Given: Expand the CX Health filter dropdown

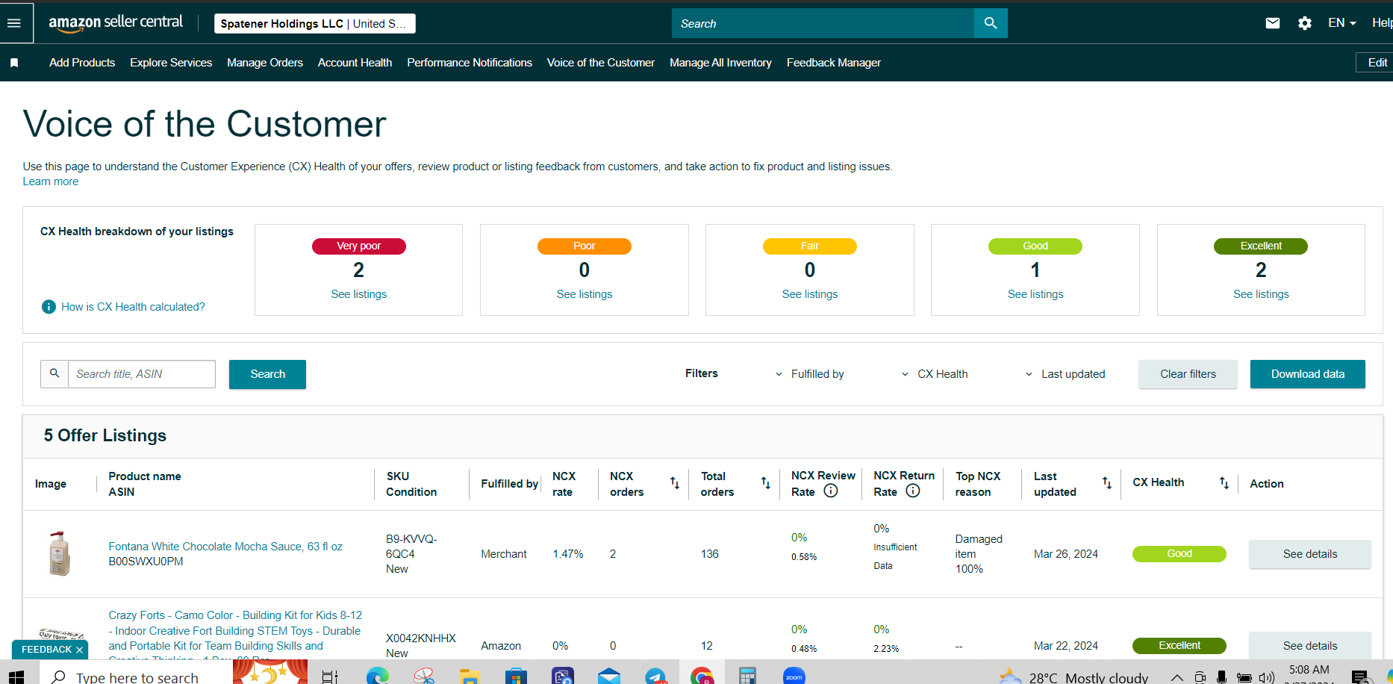Looking at the screenshot, I should tap(934, 374).
